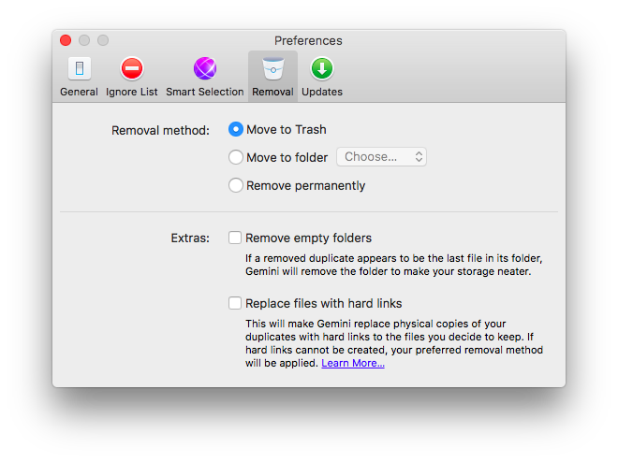618x462 pixels.
Task: Click the Updates tab label
Action: (322, 92)
